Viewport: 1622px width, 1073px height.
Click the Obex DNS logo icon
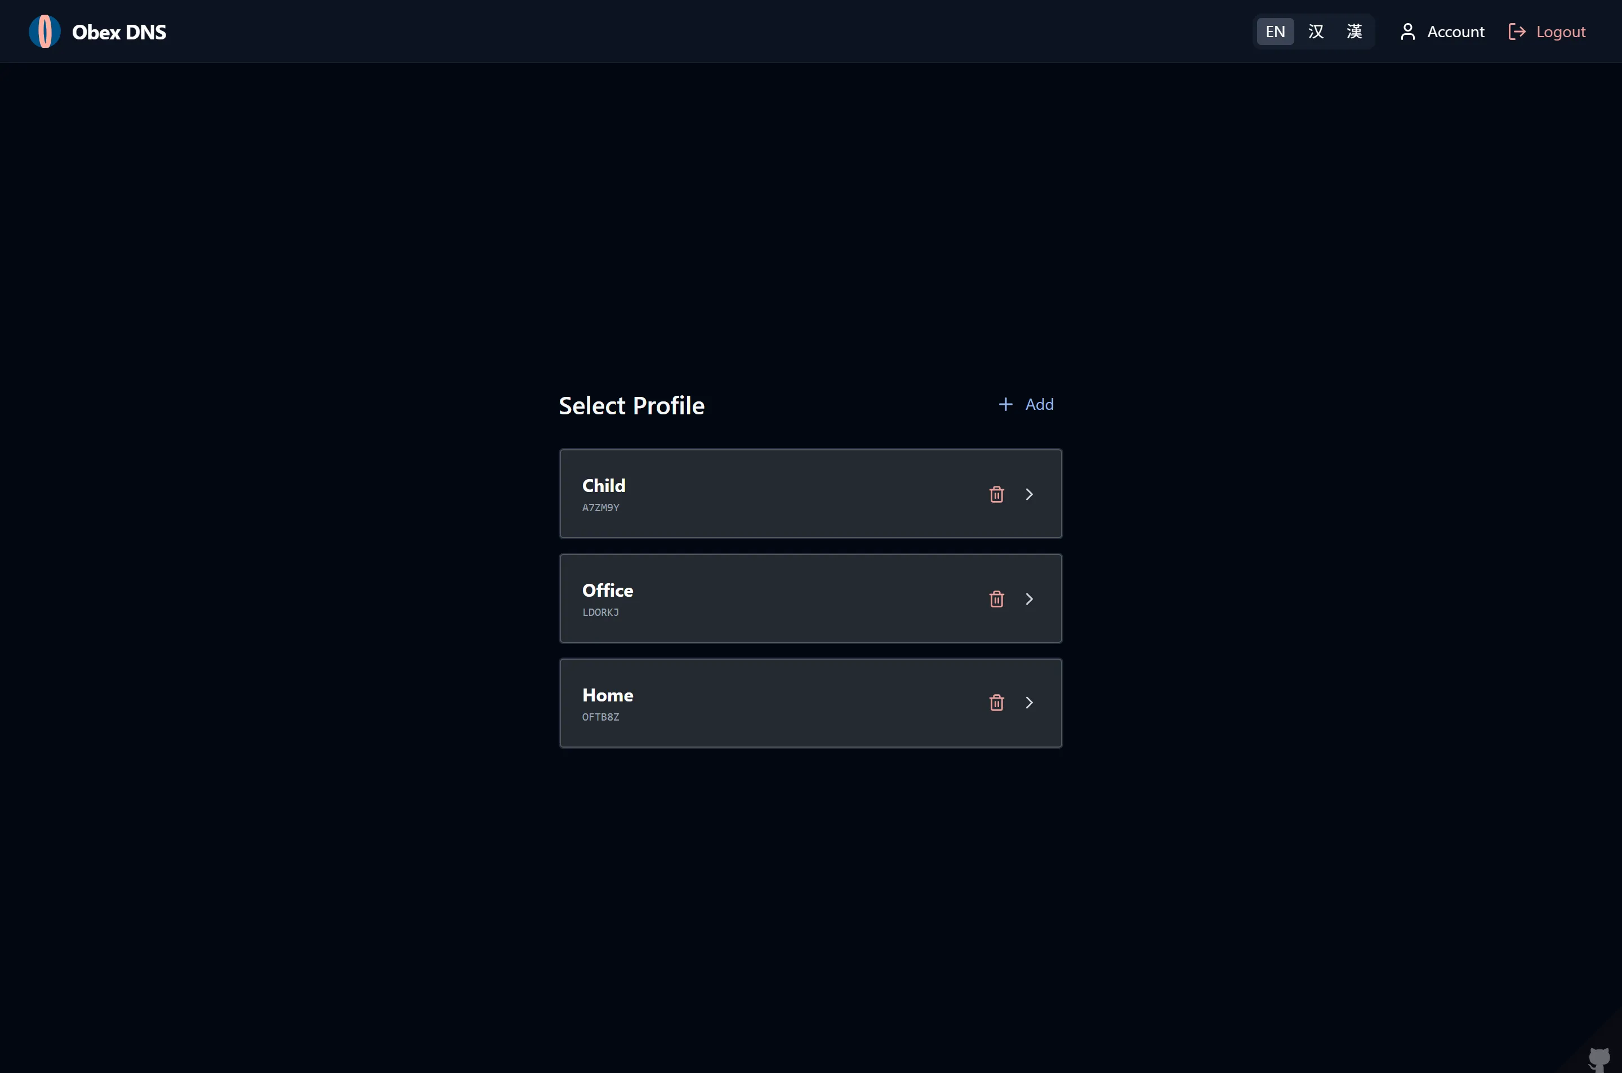coord(44,32)
